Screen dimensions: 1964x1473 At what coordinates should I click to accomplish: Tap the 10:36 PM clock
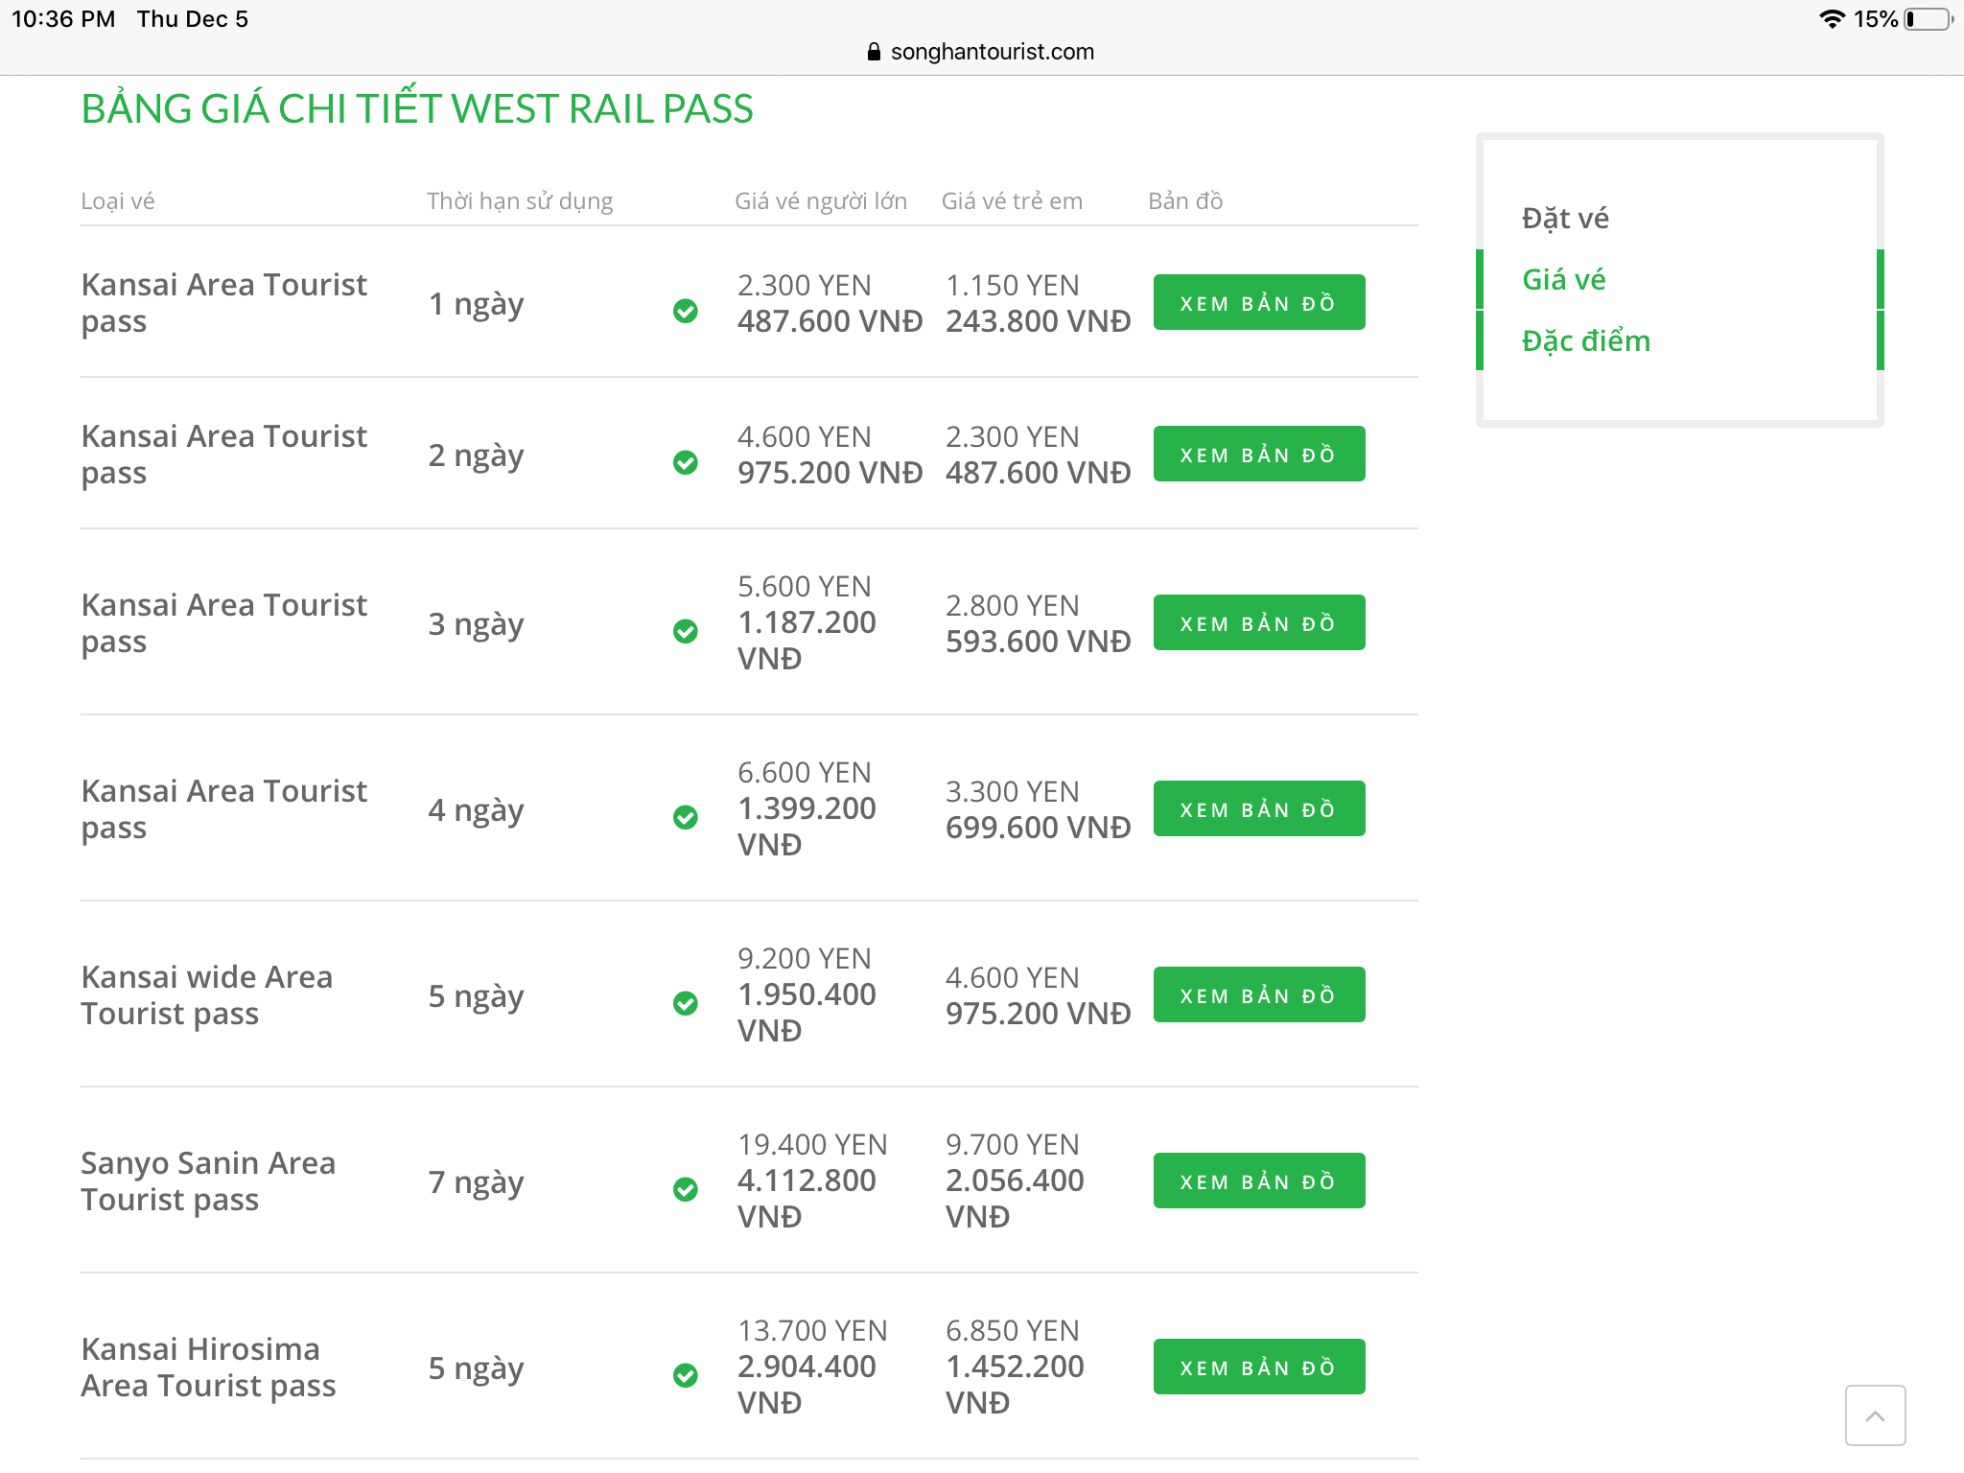click(63, 19)
